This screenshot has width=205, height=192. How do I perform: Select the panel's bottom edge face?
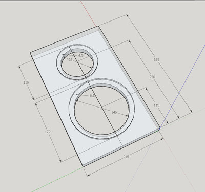tap(121, 148)
